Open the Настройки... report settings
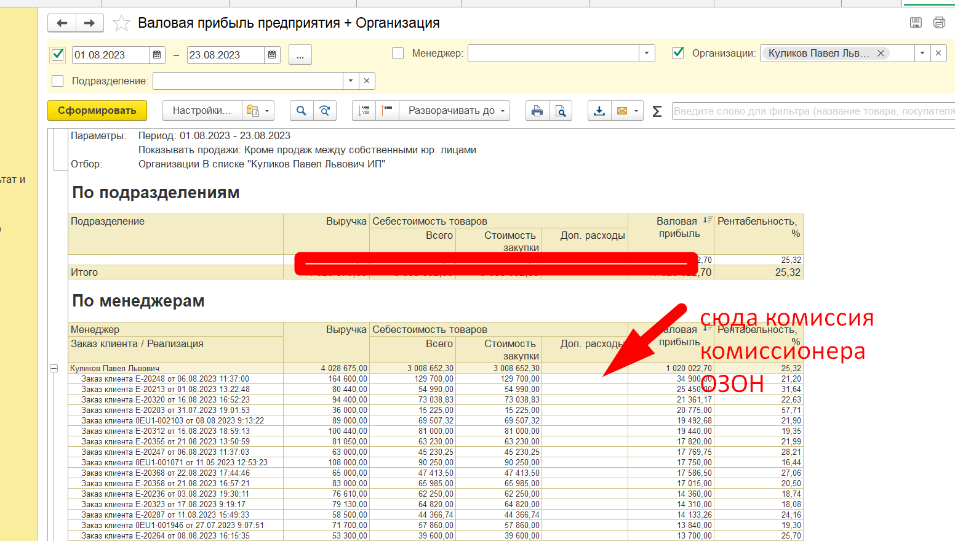 tap(202, 111)
